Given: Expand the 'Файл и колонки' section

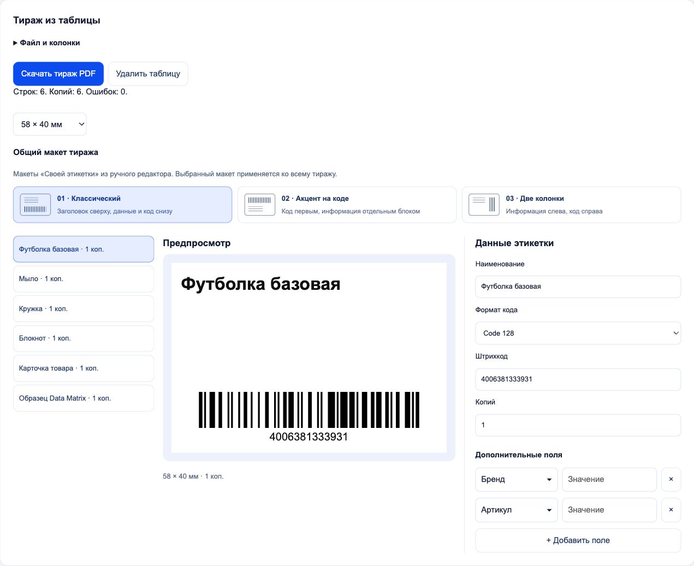Looking at the screenshot, I should 47,43.
